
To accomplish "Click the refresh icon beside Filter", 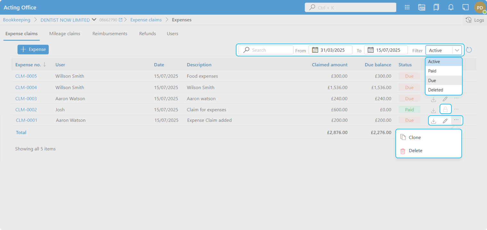I will point(469,50).
